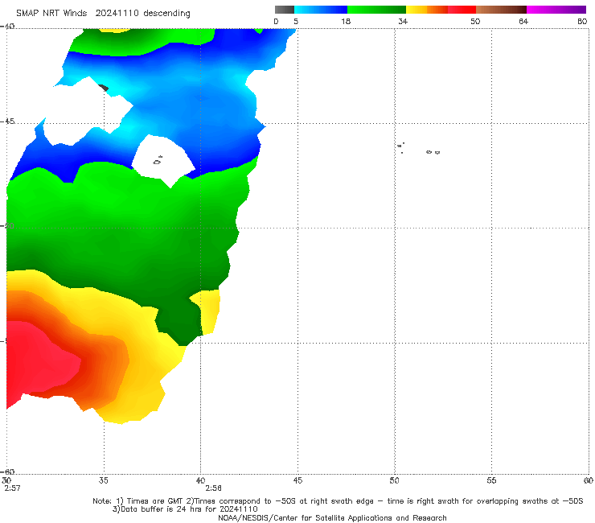This screenshot has width=595, height=523.
Task: Click the brown 50–64 color bar segment
Action: coord(501,10)
